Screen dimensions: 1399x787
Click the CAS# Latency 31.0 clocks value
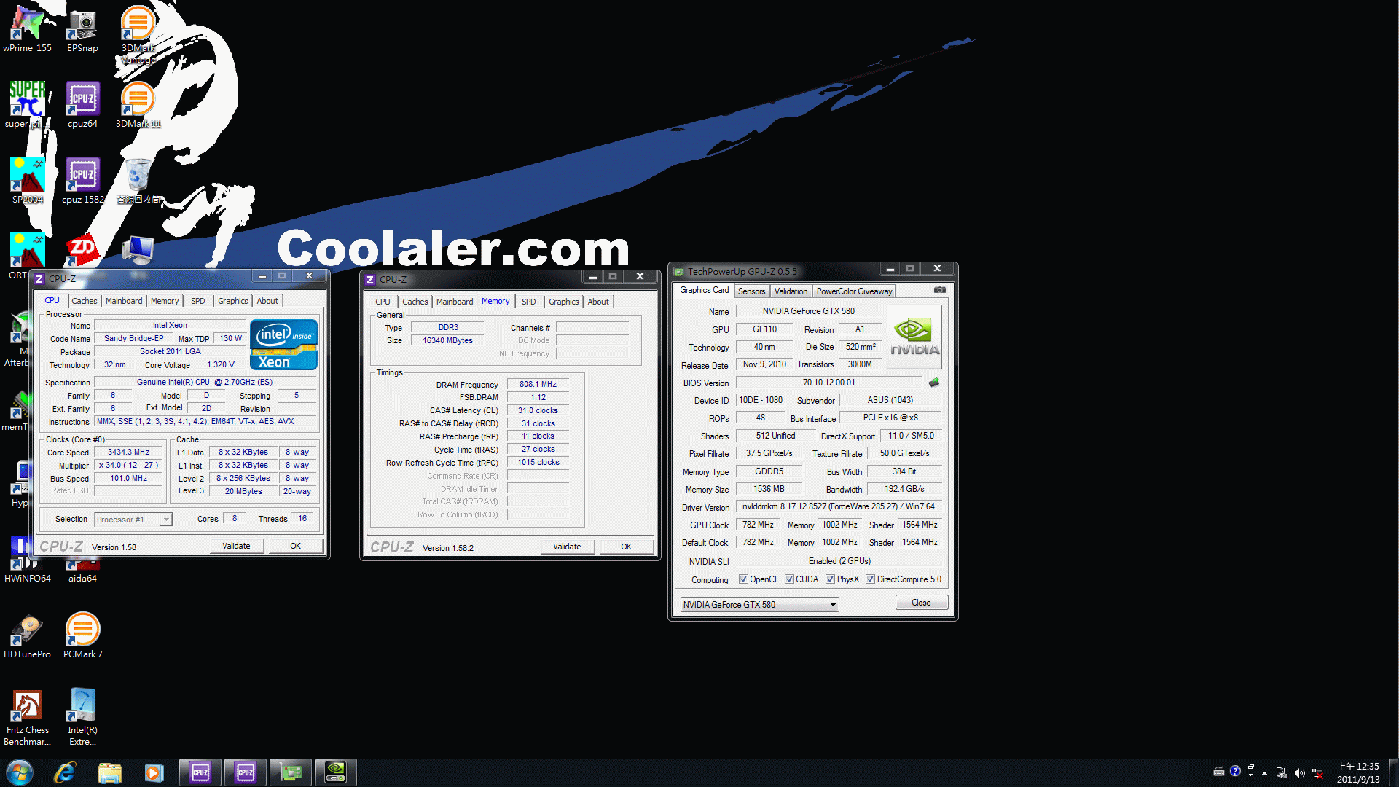(x=538, y=410)
